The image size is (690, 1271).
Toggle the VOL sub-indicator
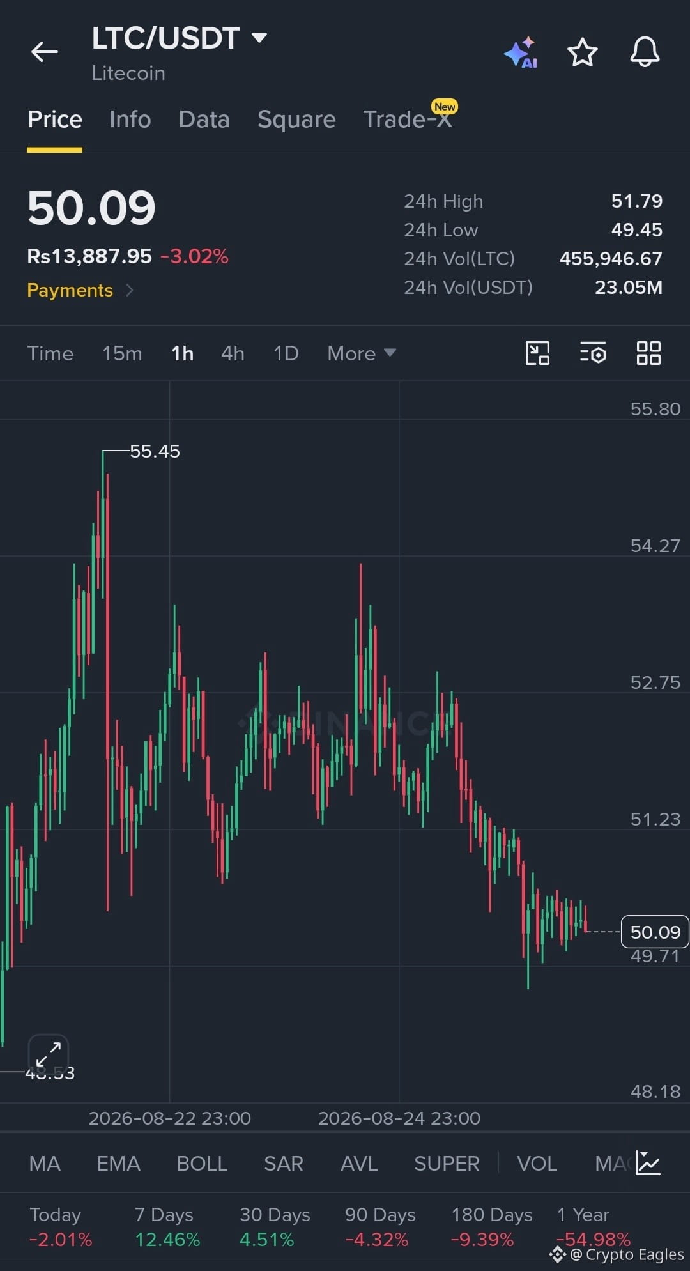[537, 1164]
